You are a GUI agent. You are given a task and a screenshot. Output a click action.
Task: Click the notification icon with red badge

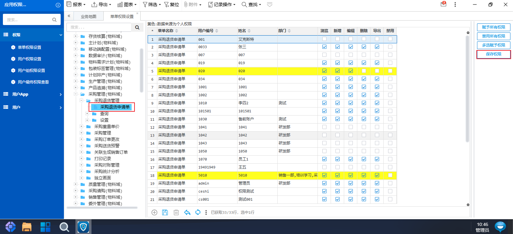[443, 4]
